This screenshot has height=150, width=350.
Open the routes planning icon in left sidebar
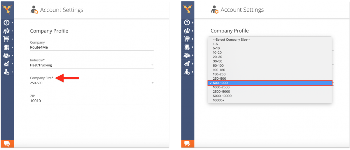pos(6,31)
